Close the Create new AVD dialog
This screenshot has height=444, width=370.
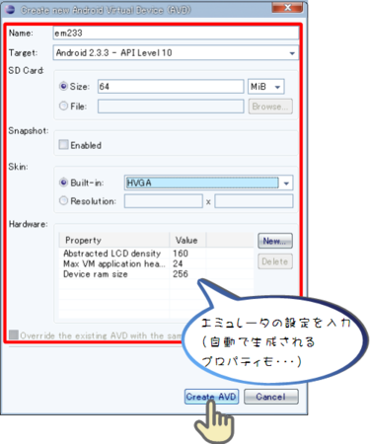coord(287,7)
